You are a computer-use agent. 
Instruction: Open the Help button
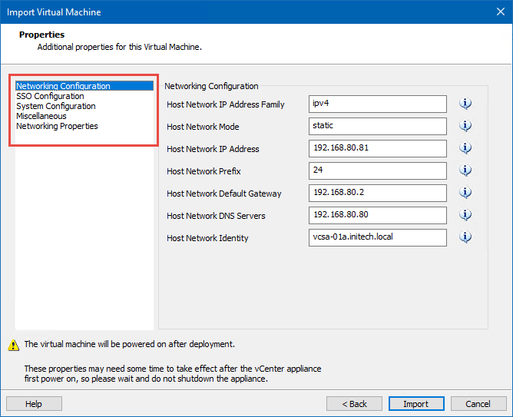pos(34,404)
